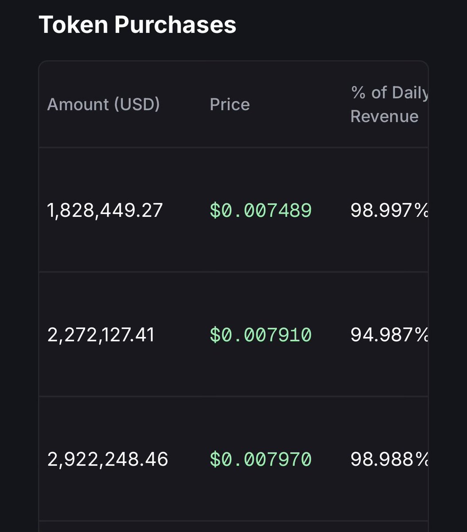This screenshot has width=467, height=532.
Task: Click the blank area below $0.007970 price
Action: (261, 494)
